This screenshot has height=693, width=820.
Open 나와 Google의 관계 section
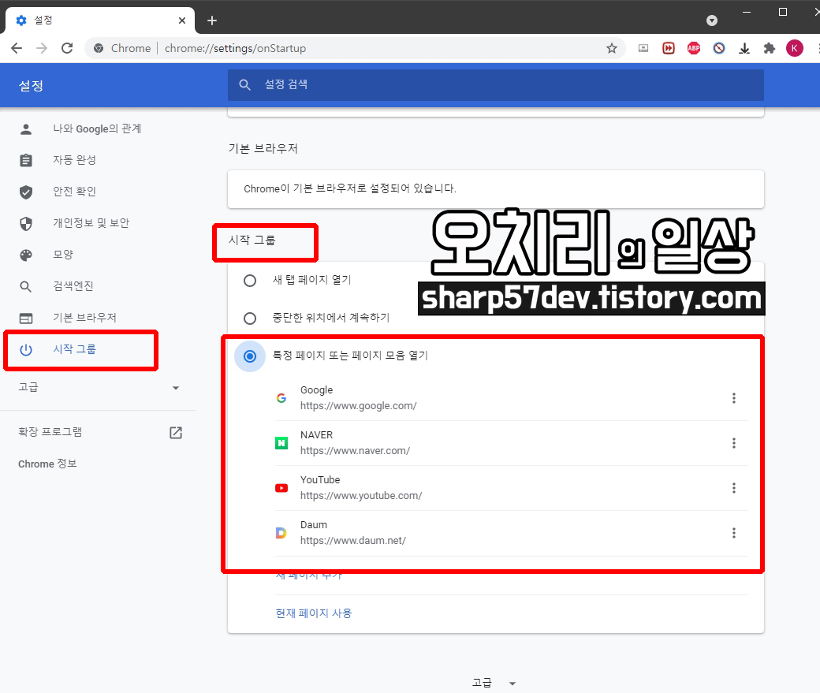click(x=97, y=129)
